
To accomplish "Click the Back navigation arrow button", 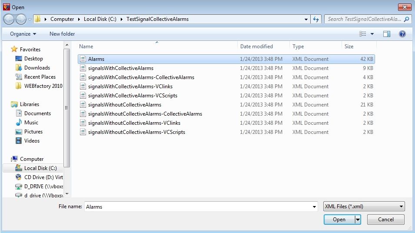I will (9, 20).
